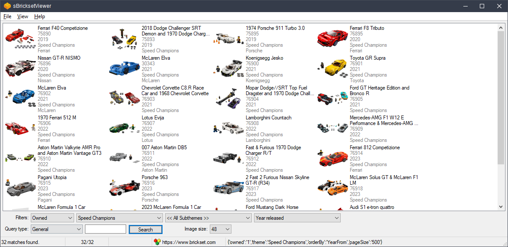Choose the Porsche 963 set thumbnail
508x247 pixels.
[124, 187]
